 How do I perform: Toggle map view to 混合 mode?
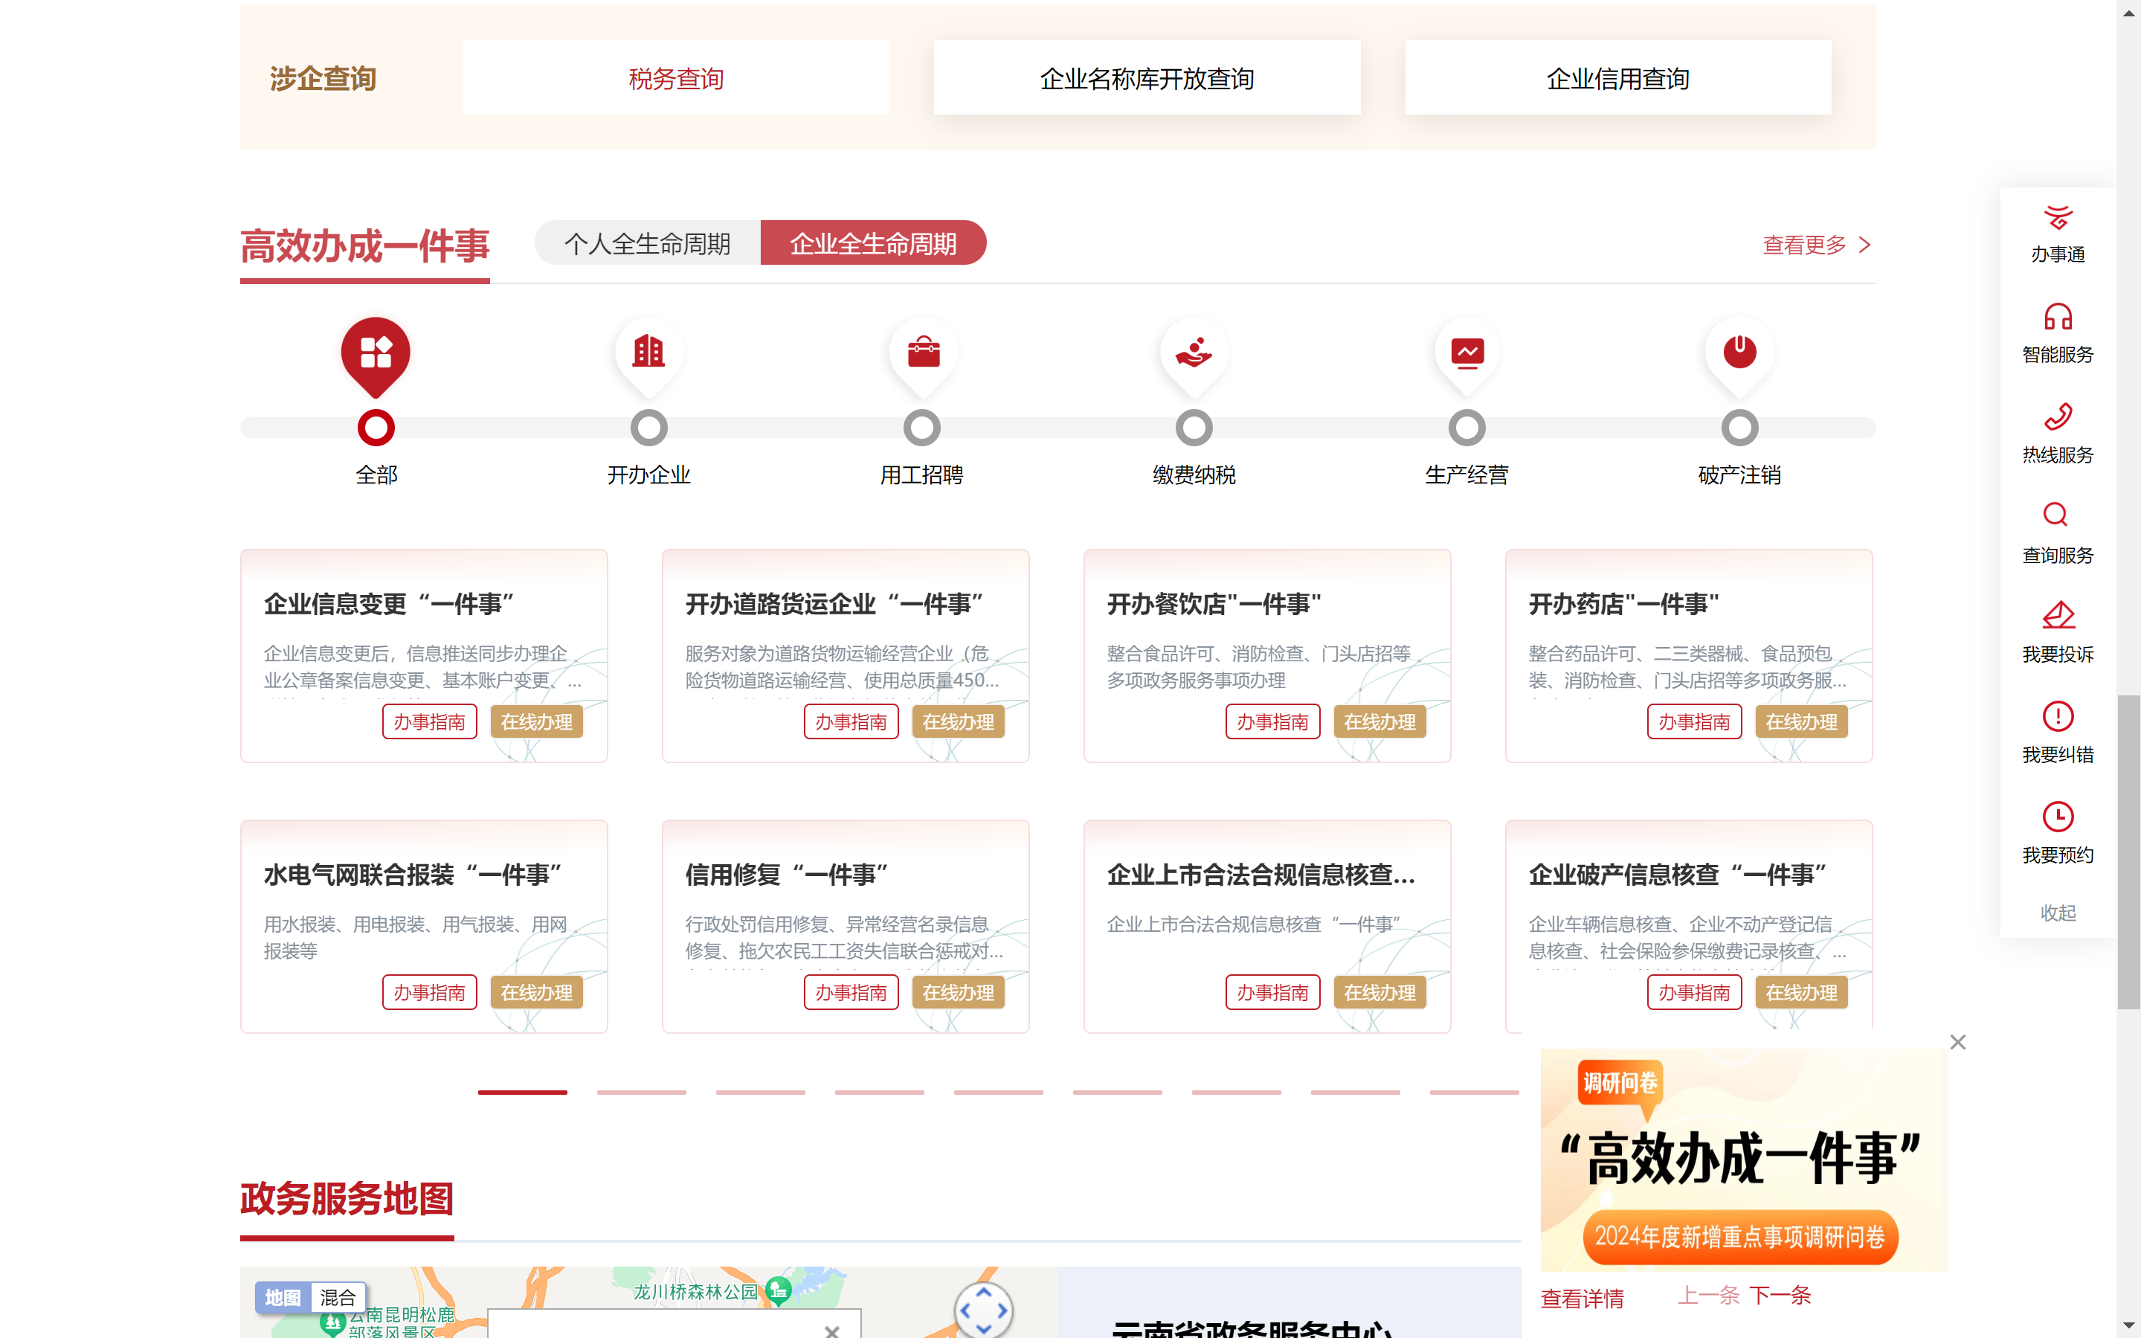pyautogui.click(x=339, y=1297)
